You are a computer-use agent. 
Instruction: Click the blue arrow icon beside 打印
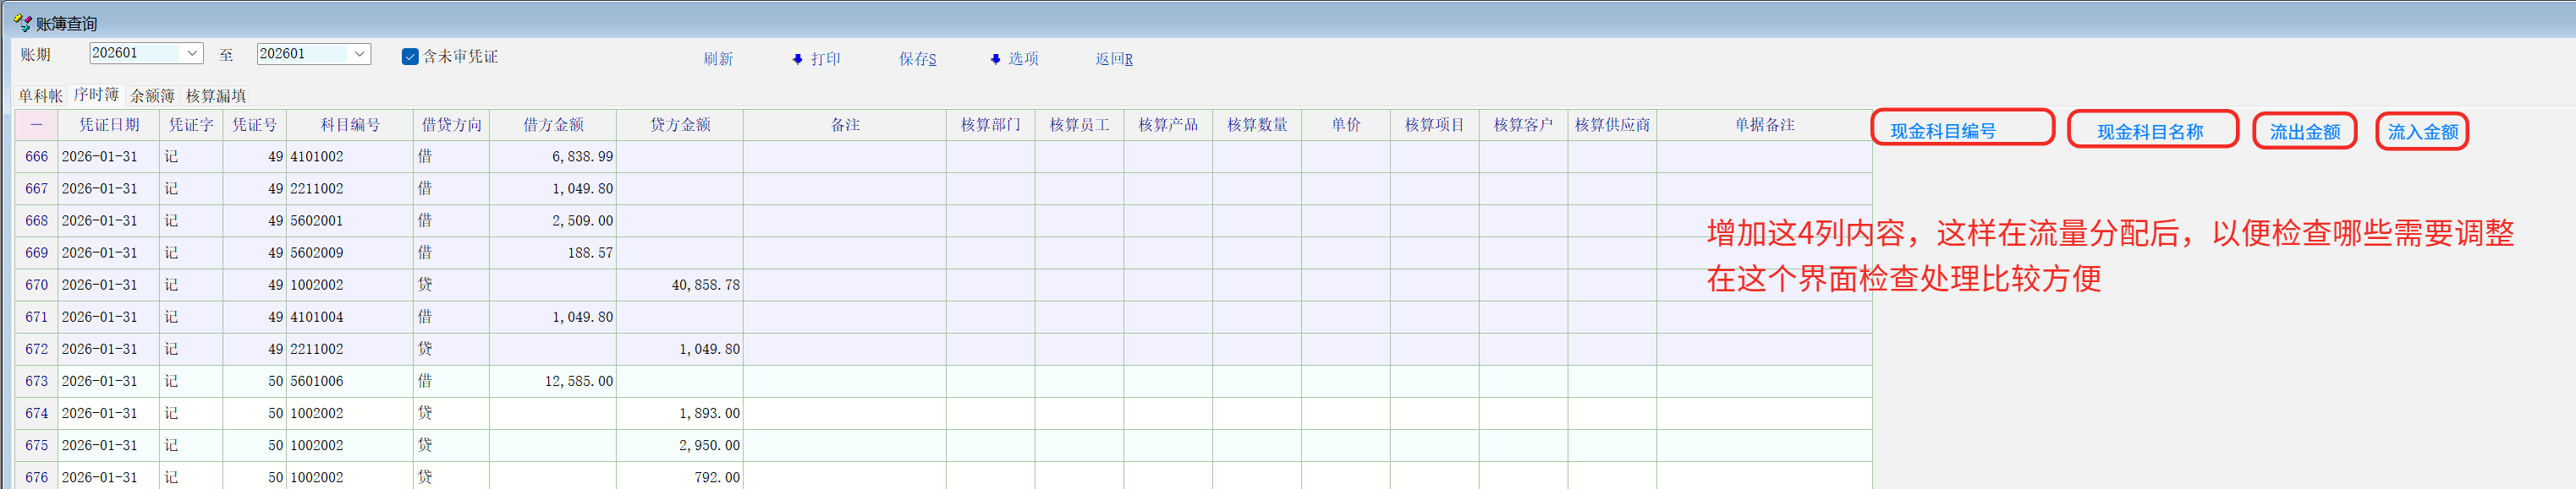[797, 60]
